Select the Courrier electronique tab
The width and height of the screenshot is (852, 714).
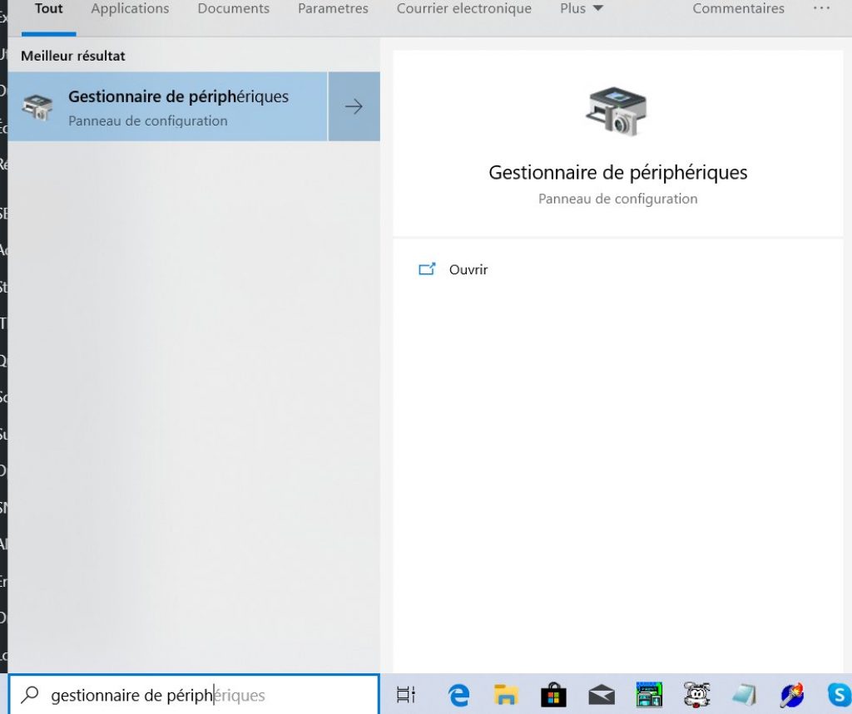463,9
